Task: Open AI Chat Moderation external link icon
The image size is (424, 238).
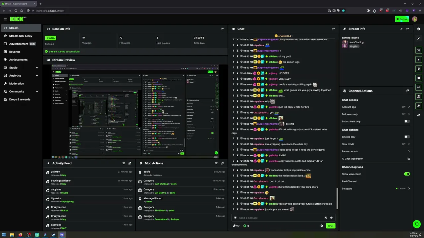Action: click(408, 159)
